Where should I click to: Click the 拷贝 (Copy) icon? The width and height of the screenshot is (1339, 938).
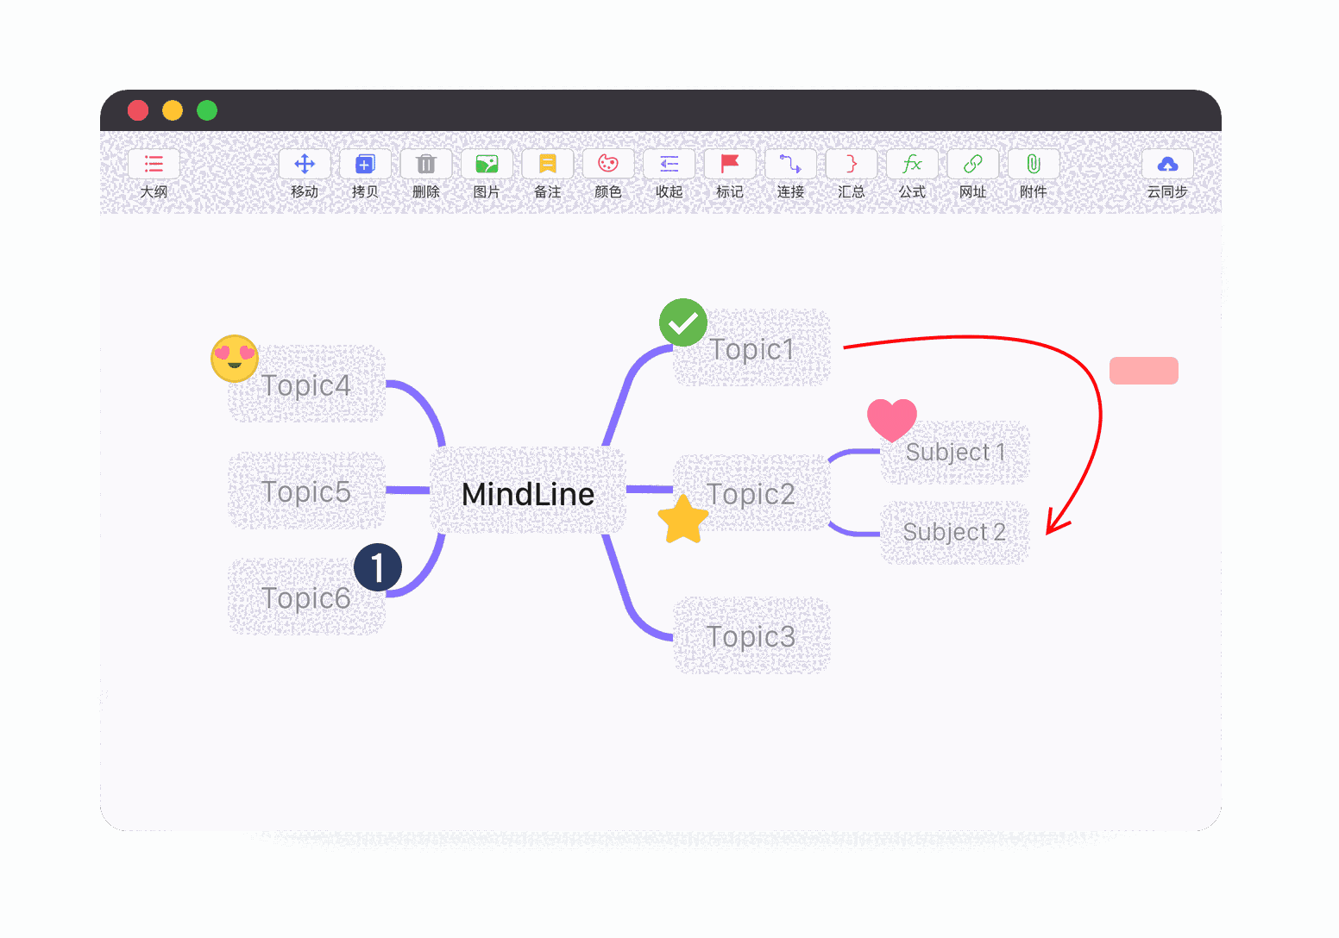tap(365, 164)
